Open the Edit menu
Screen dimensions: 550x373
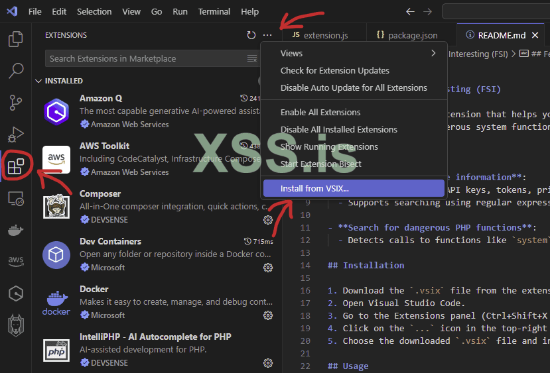(59, 11)
